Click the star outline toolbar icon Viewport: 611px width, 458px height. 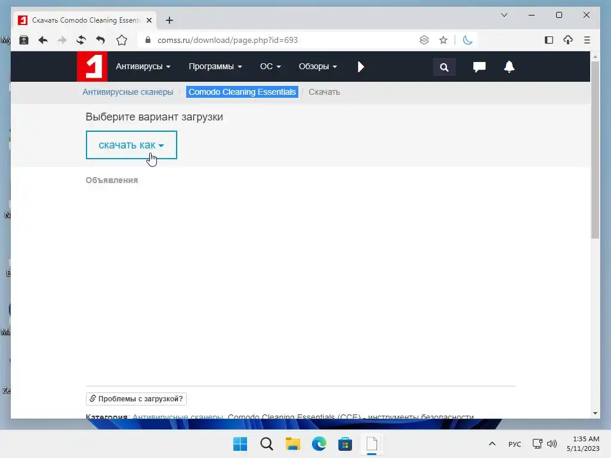point(122,40)
